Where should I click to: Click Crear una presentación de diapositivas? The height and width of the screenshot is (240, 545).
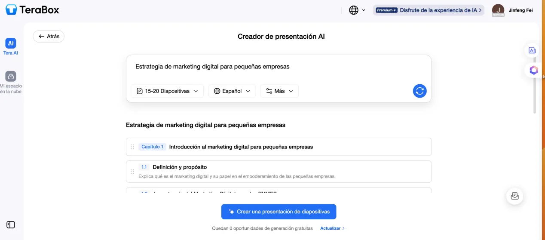(x=279, y=212)
